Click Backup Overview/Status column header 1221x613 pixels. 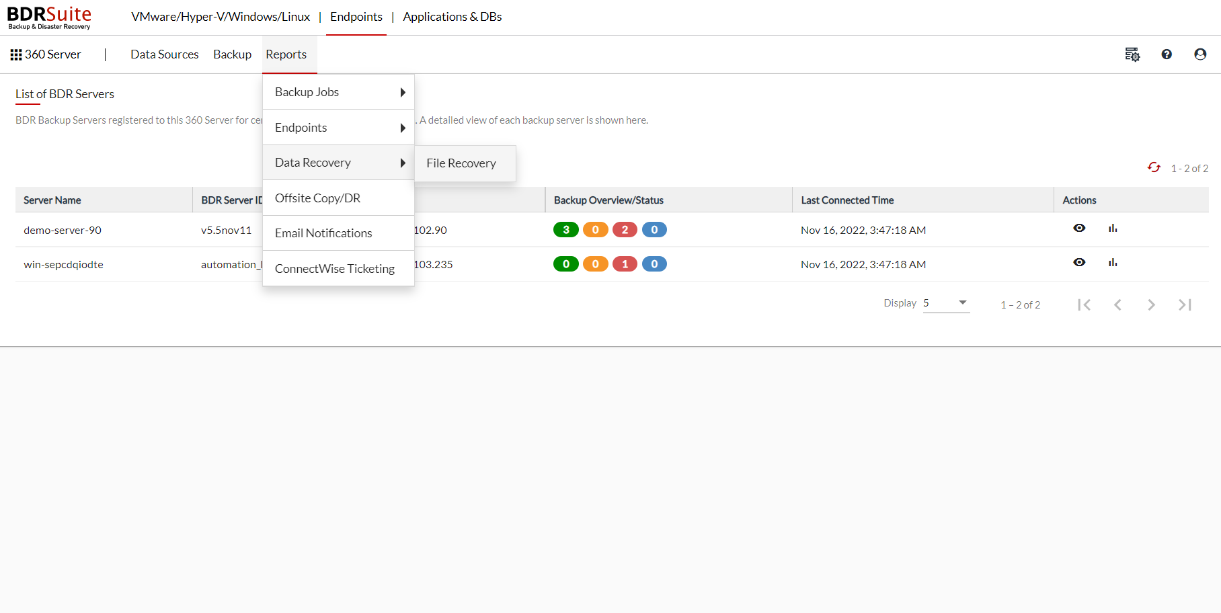click(x=608, y=200)
